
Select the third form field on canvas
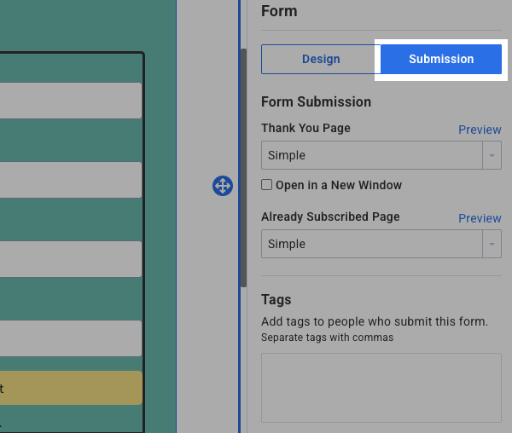click(70, 259)
